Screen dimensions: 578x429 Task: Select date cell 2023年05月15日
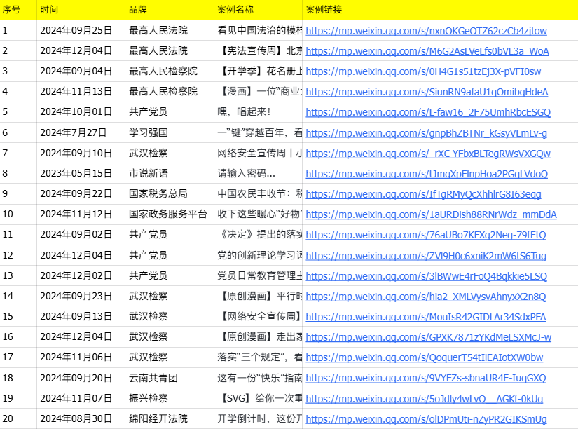click(81, 173)
